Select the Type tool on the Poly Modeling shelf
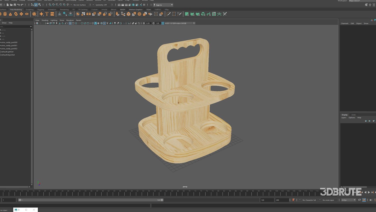The width and height of the screenshot is (376, 212). pyautogui.click(x=47, y=14)
